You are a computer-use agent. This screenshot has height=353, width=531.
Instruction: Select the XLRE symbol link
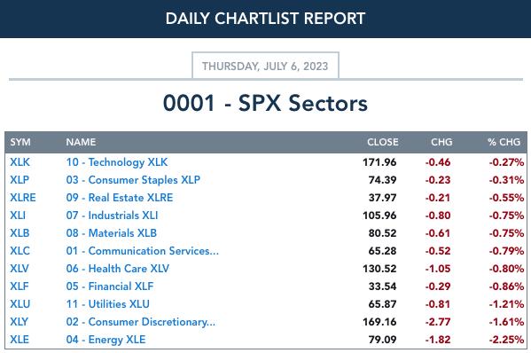point(23,198)
